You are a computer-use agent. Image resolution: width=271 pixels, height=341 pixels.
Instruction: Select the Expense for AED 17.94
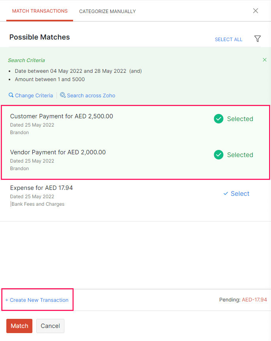point(236,193)
